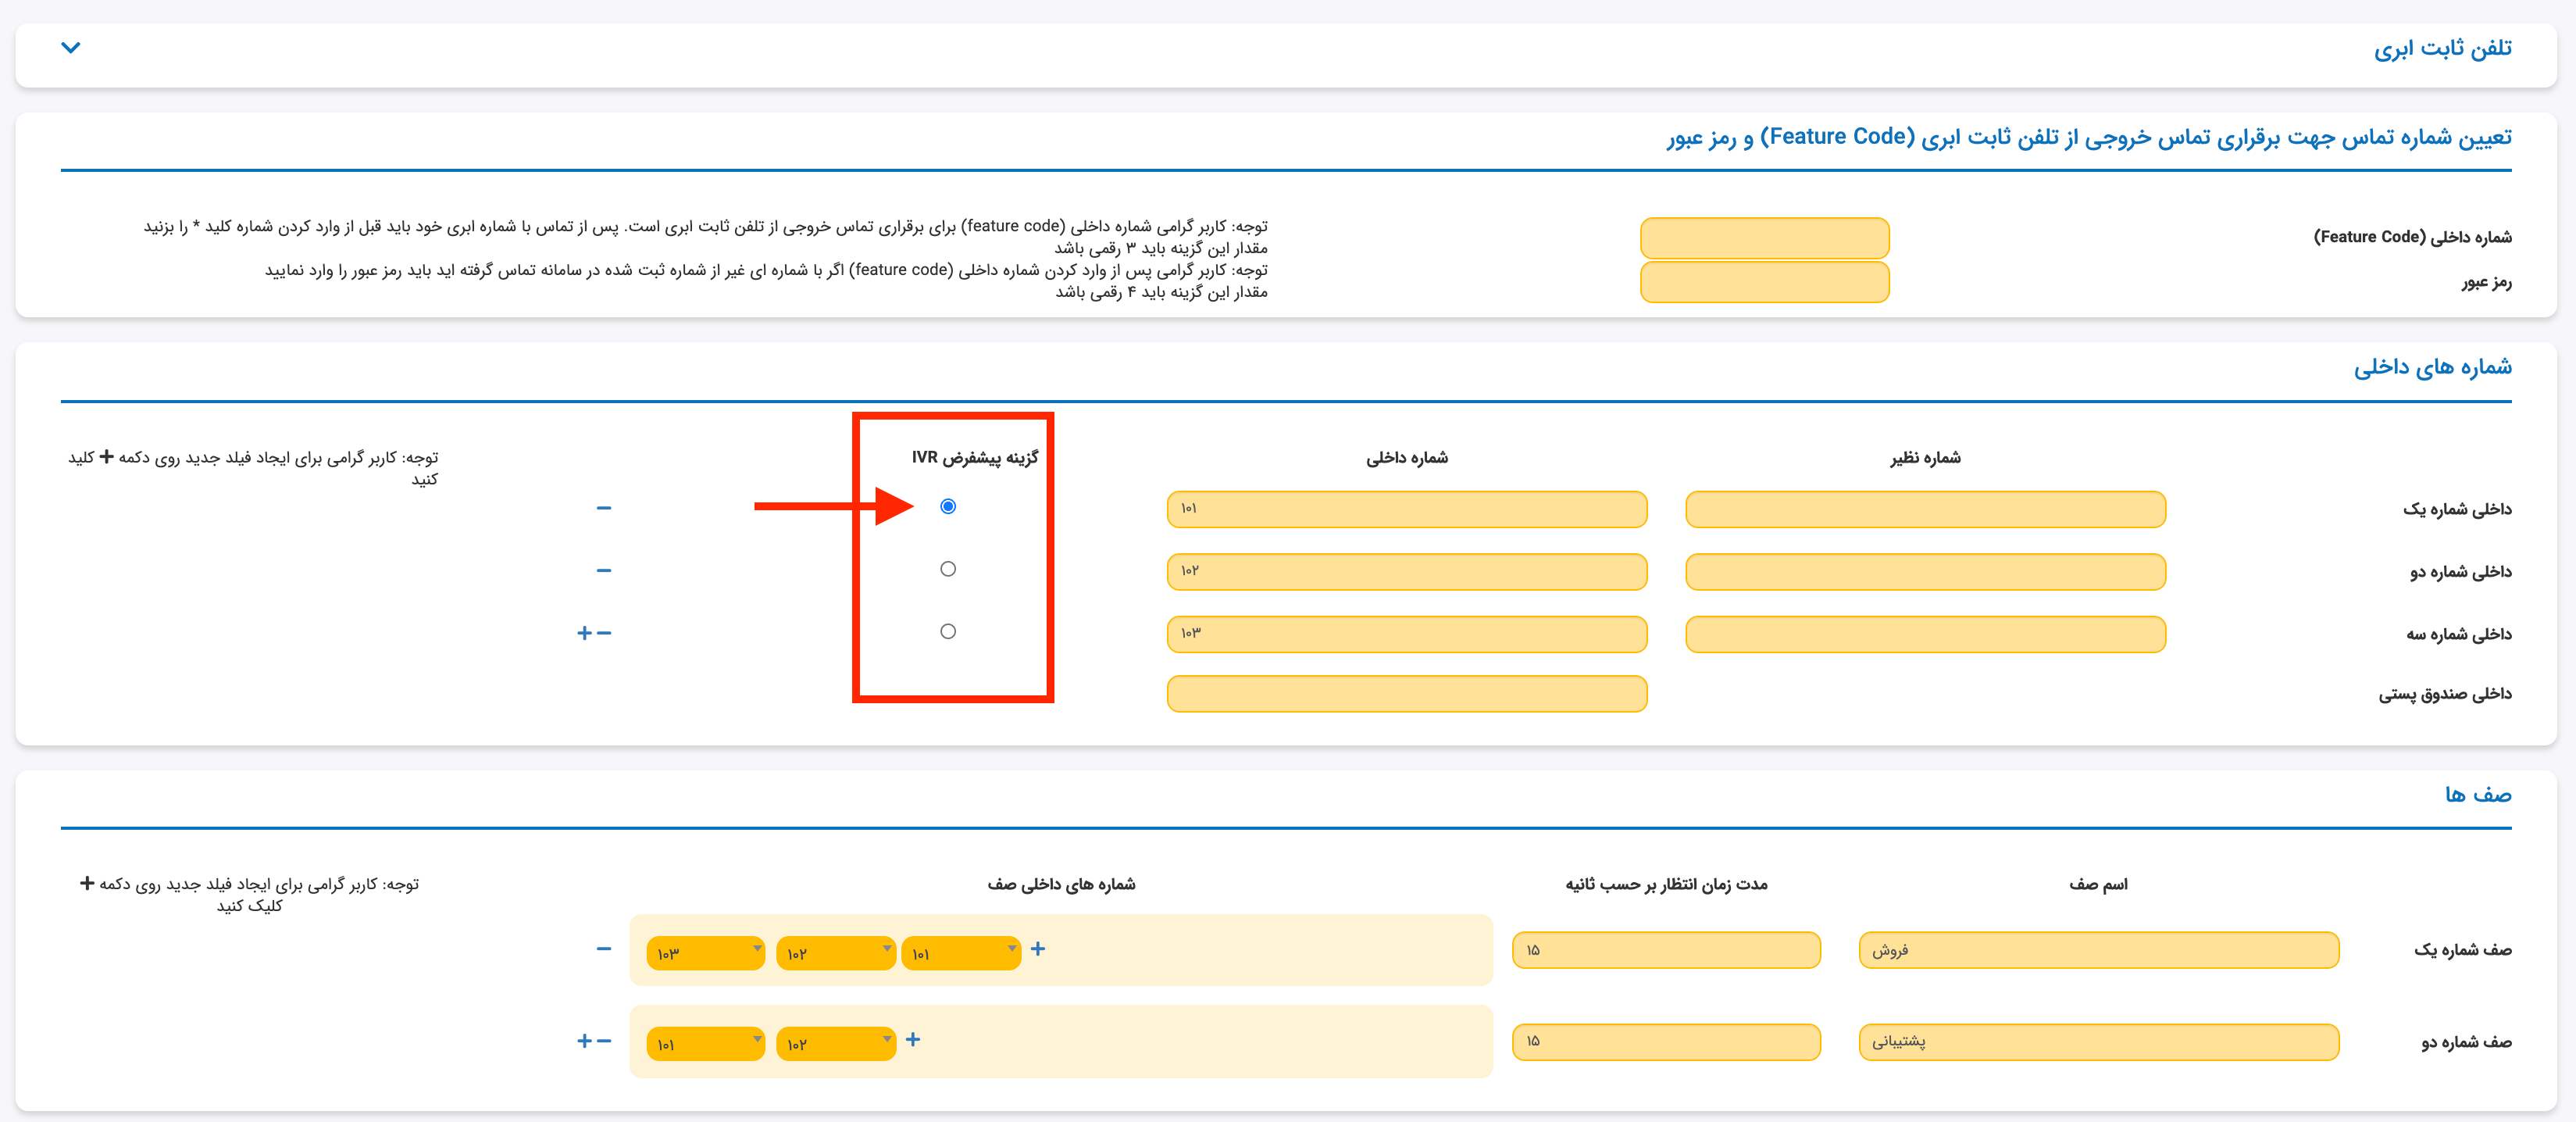
Task: Click شماره نظیر field for داخلی شماره دو
Action: [1926, 572]
